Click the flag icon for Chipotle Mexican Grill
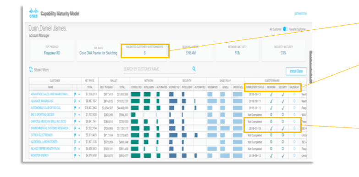The width and height of the screenshot is (359, 177). 75,122
